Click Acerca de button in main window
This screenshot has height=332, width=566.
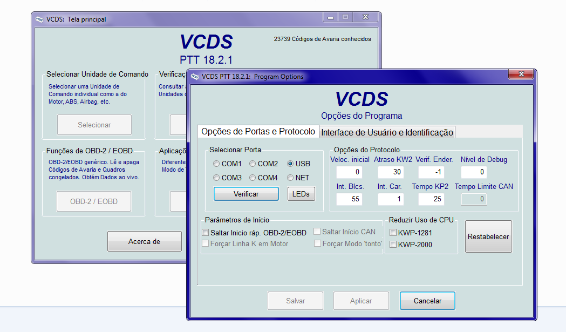pos(145,241)
